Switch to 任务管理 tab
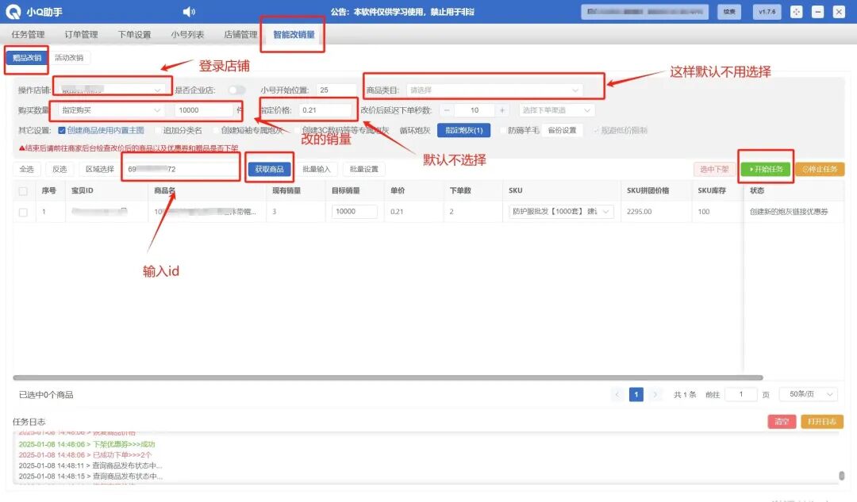857x502 pixels. [x=28, y=34]
